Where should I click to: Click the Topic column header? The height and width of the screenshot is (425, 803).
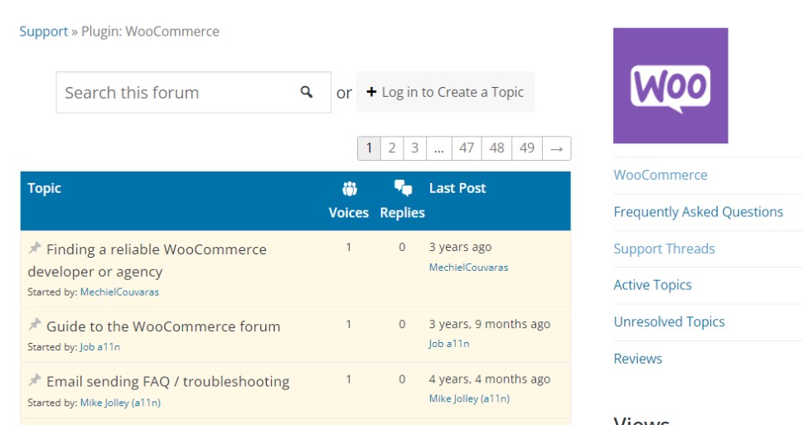45,188
